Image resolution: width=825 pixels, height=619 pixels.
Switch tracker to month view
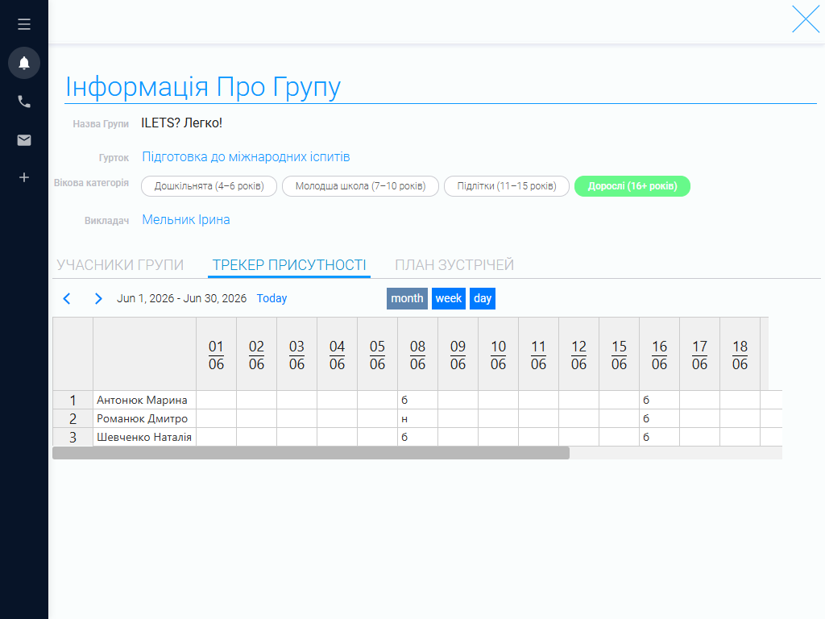407,298
